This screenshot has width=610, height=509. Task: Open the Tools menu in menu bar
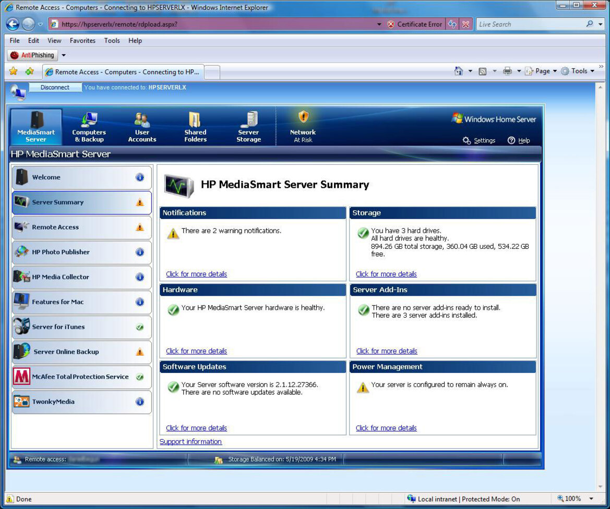tap(112, 41)
